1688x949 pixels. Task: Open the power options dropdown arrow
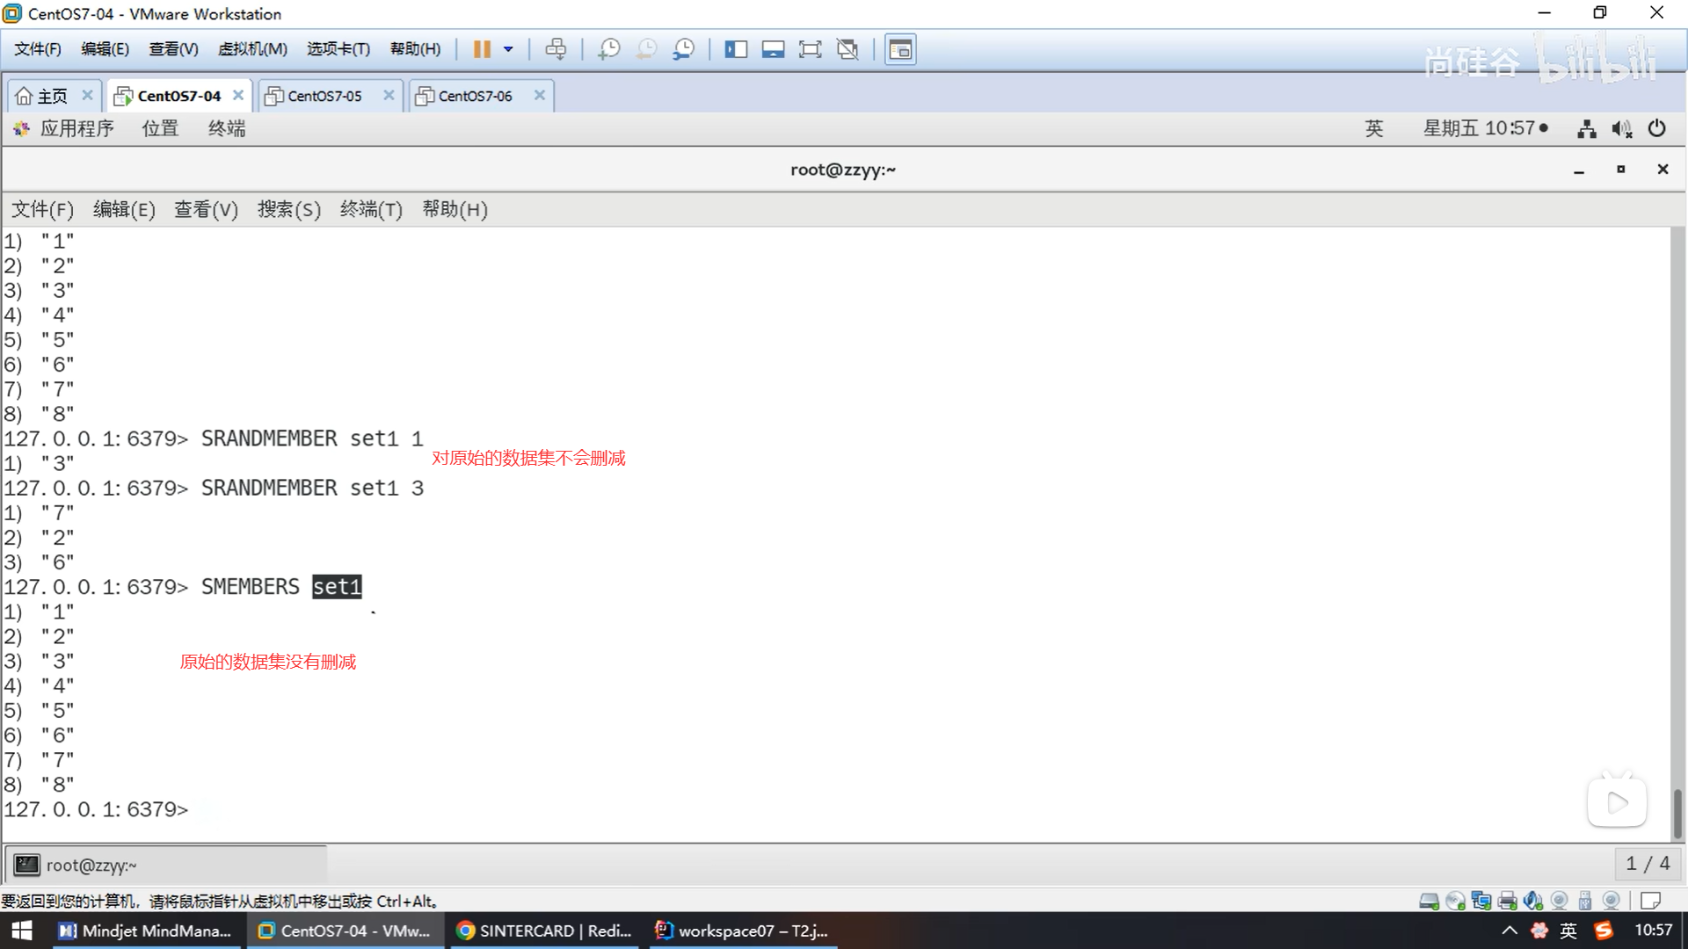pyautogui.click(x=508, y=49)
